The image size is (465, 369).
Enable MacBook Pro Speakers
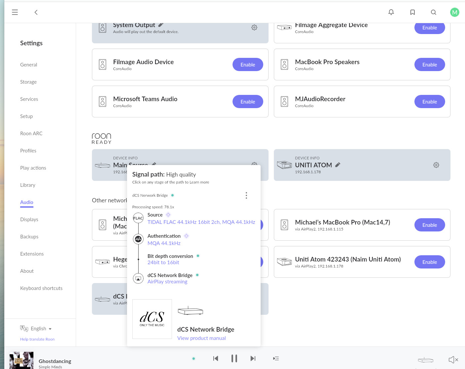pyautogui.click(x=430, y=64)
